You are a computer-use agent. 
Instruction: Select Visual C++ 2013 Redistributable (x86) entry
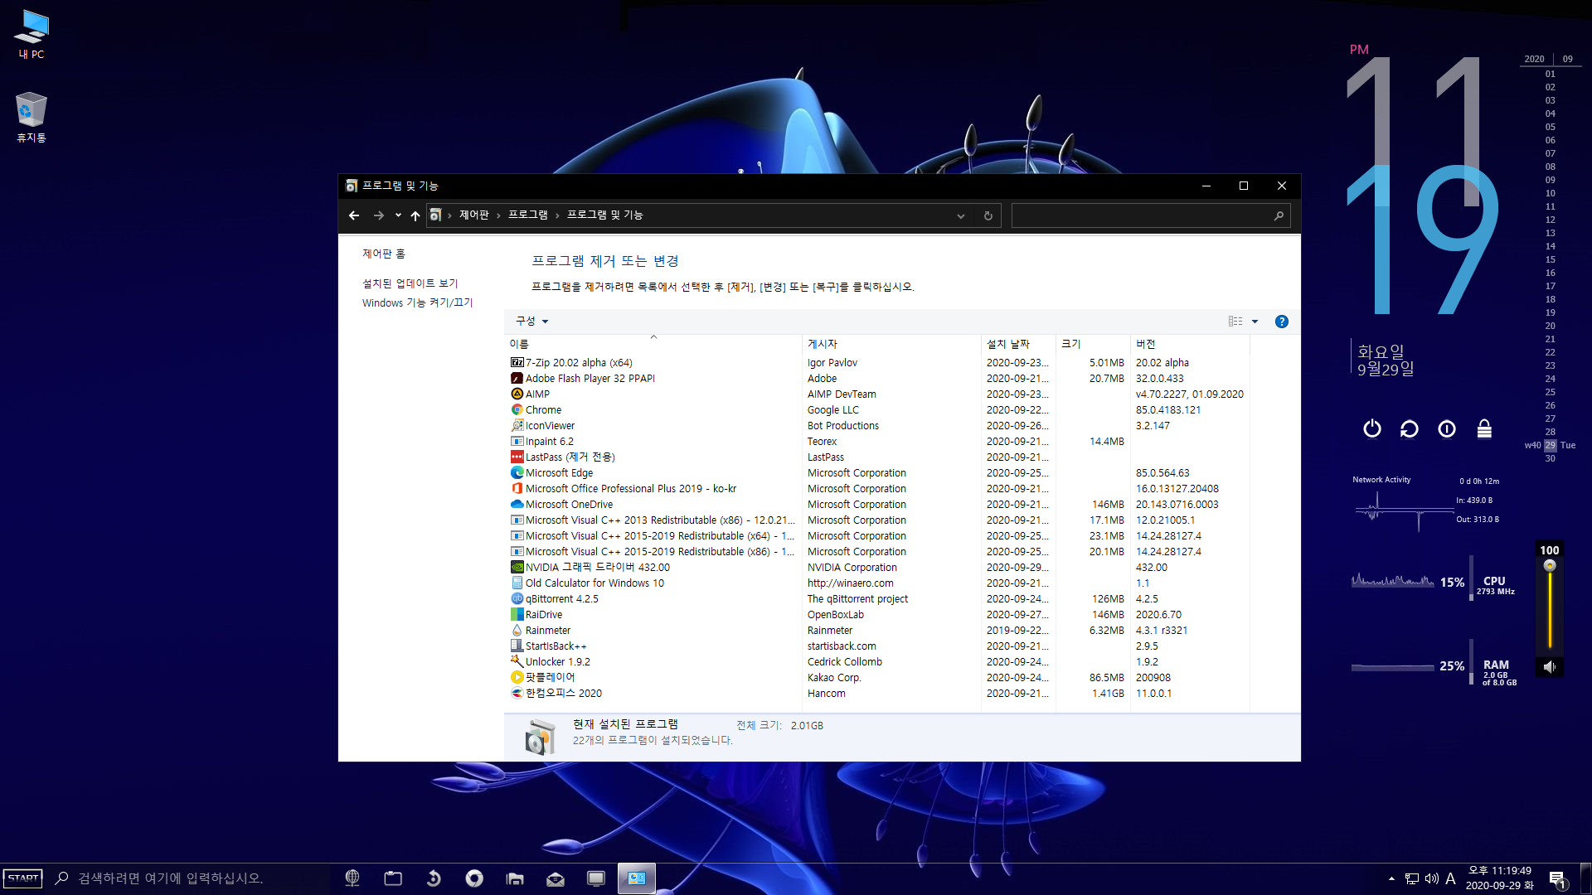[879, 520]
